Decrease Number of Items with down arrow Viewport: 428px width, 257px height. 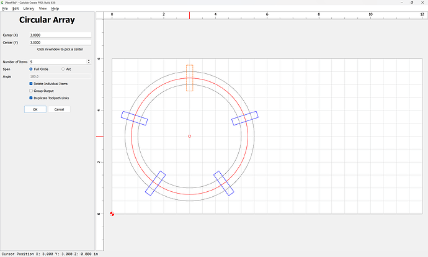(89, 63)
